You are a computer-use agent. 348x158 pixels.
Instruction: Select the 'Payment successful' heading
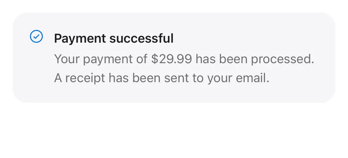[x=113, y=39]
